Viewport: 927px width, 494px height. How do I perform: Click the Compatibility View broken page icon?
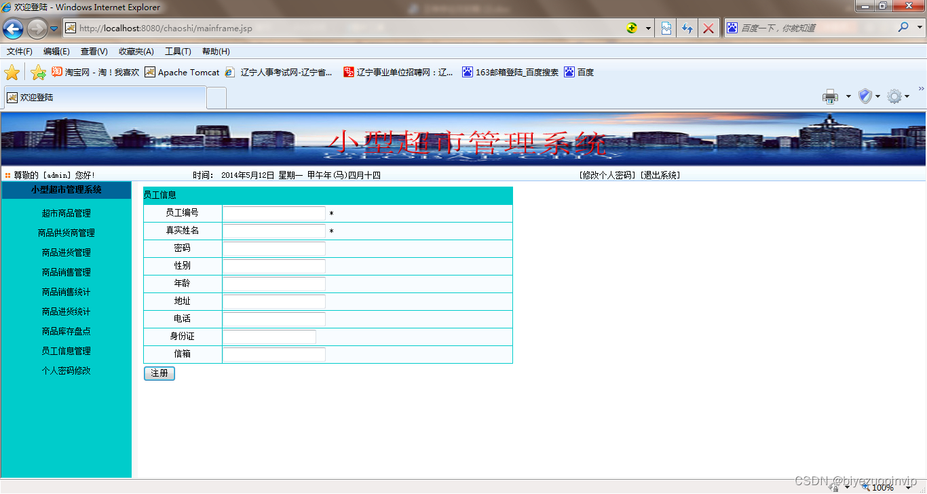(666, 28)
